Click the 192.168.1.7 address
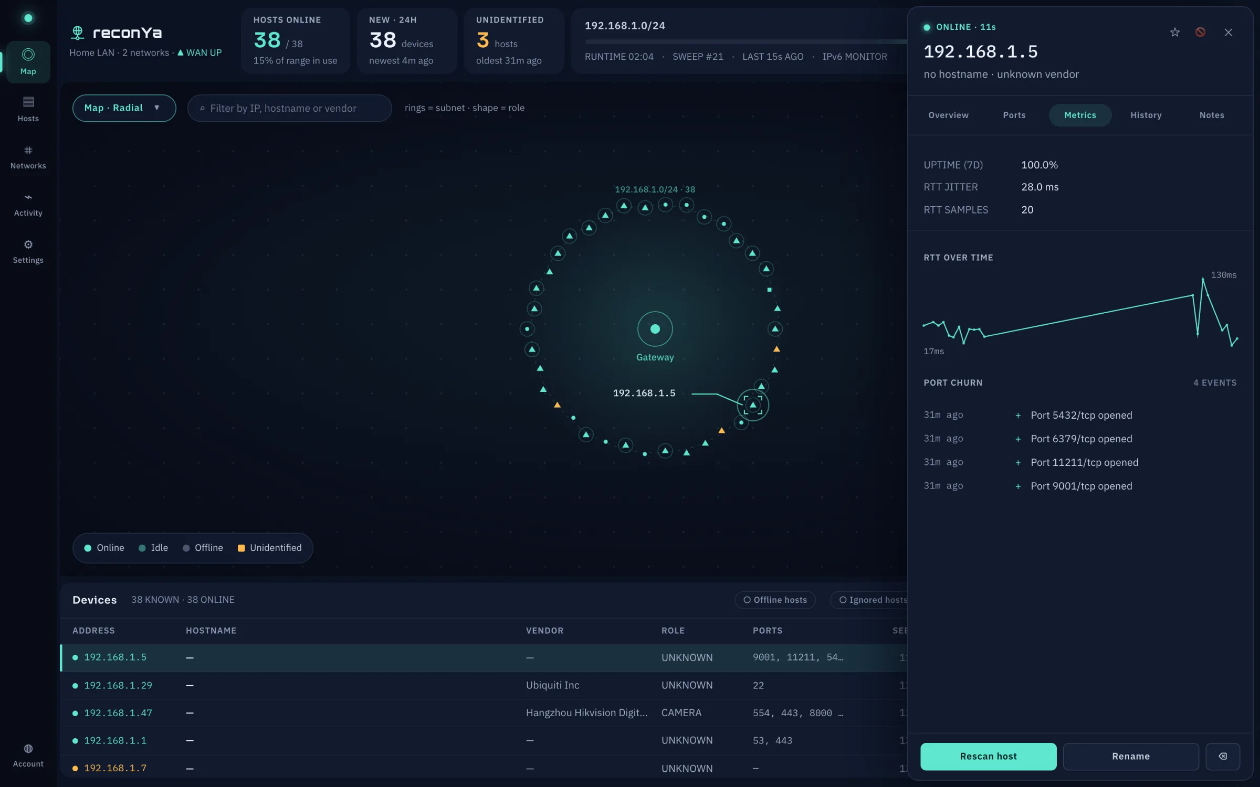Viewport: 1260px width, 787px height. pyautogui.click(x=115, y=768)
